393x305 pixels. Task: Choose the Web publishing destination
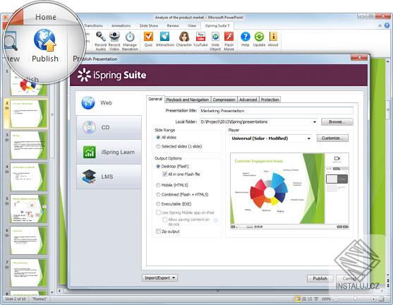point(109,103)
